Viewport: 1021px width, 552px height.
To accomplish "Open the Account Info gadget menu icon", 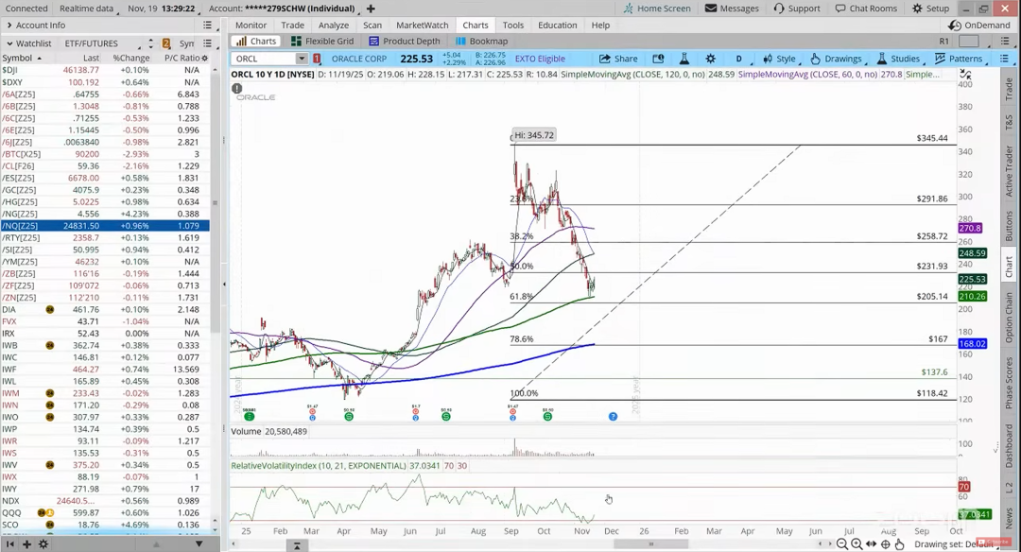I will (x=207, y=26).
